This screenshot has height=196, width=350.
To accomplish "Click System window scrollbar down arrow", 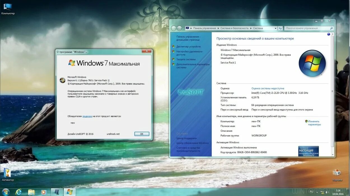I will (x=333, y=155).
